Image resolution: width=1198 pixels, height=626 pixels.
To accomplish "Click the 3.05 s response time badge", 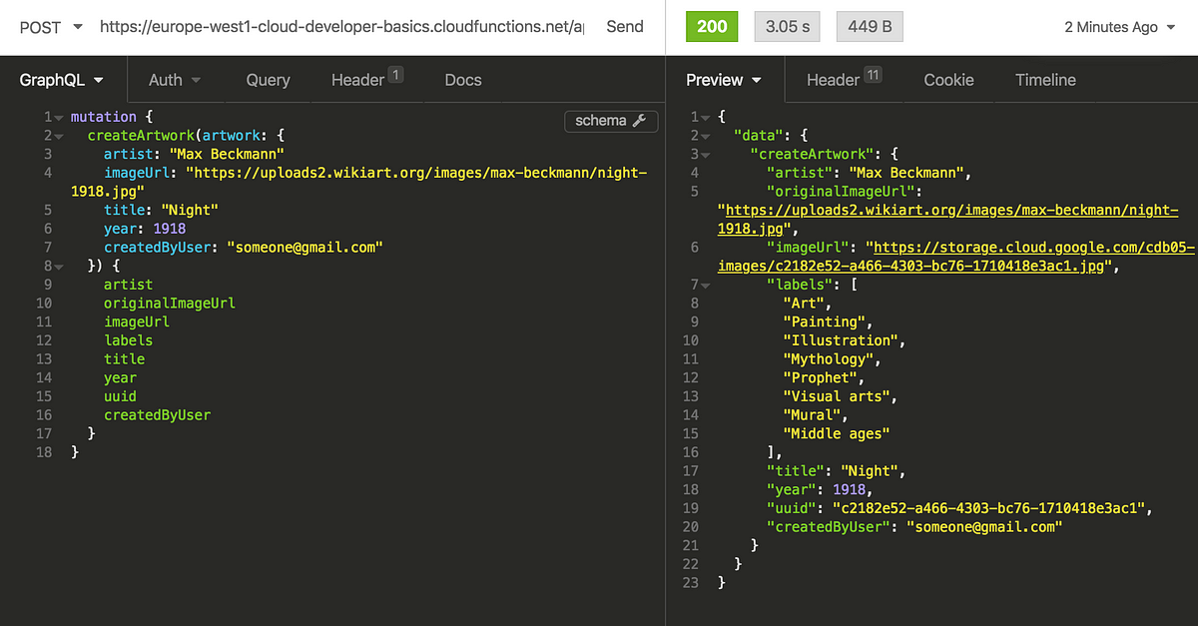I will [x=788, y=27].
